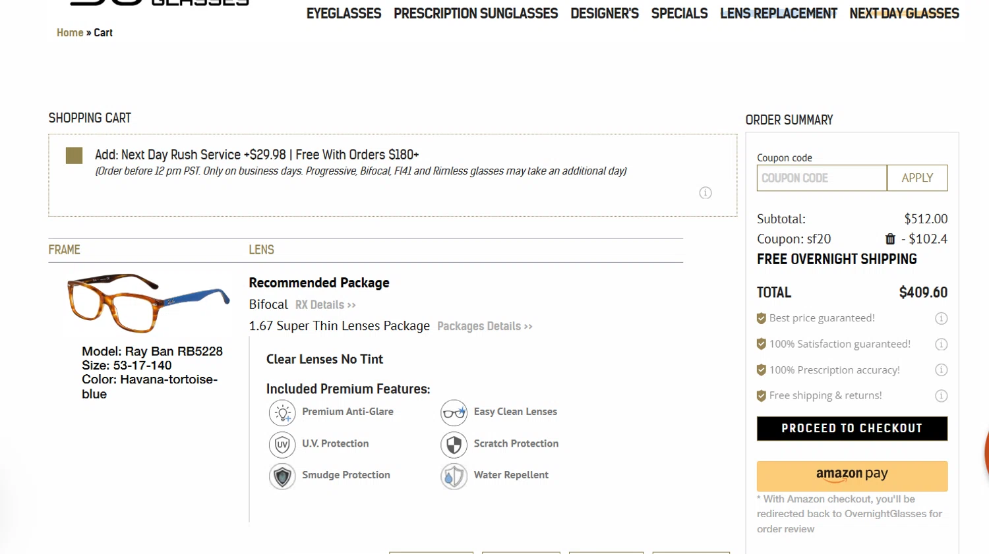Click the U.V. Protection icon
The height and width of the screenshot is (554, 989).
coord(282,445)
